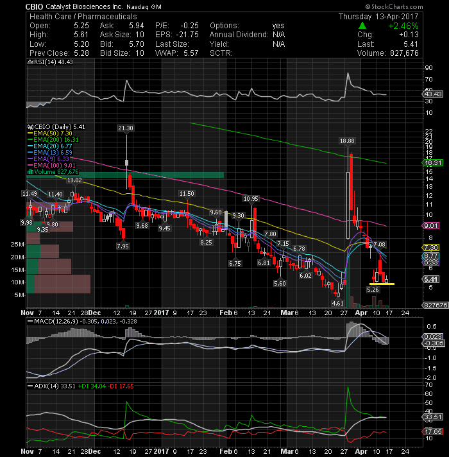Image resolution: width=449 pixels, height=457 pixels.
Task: Click the 5.41 last price axis tag
Action: tap(430, 279)
